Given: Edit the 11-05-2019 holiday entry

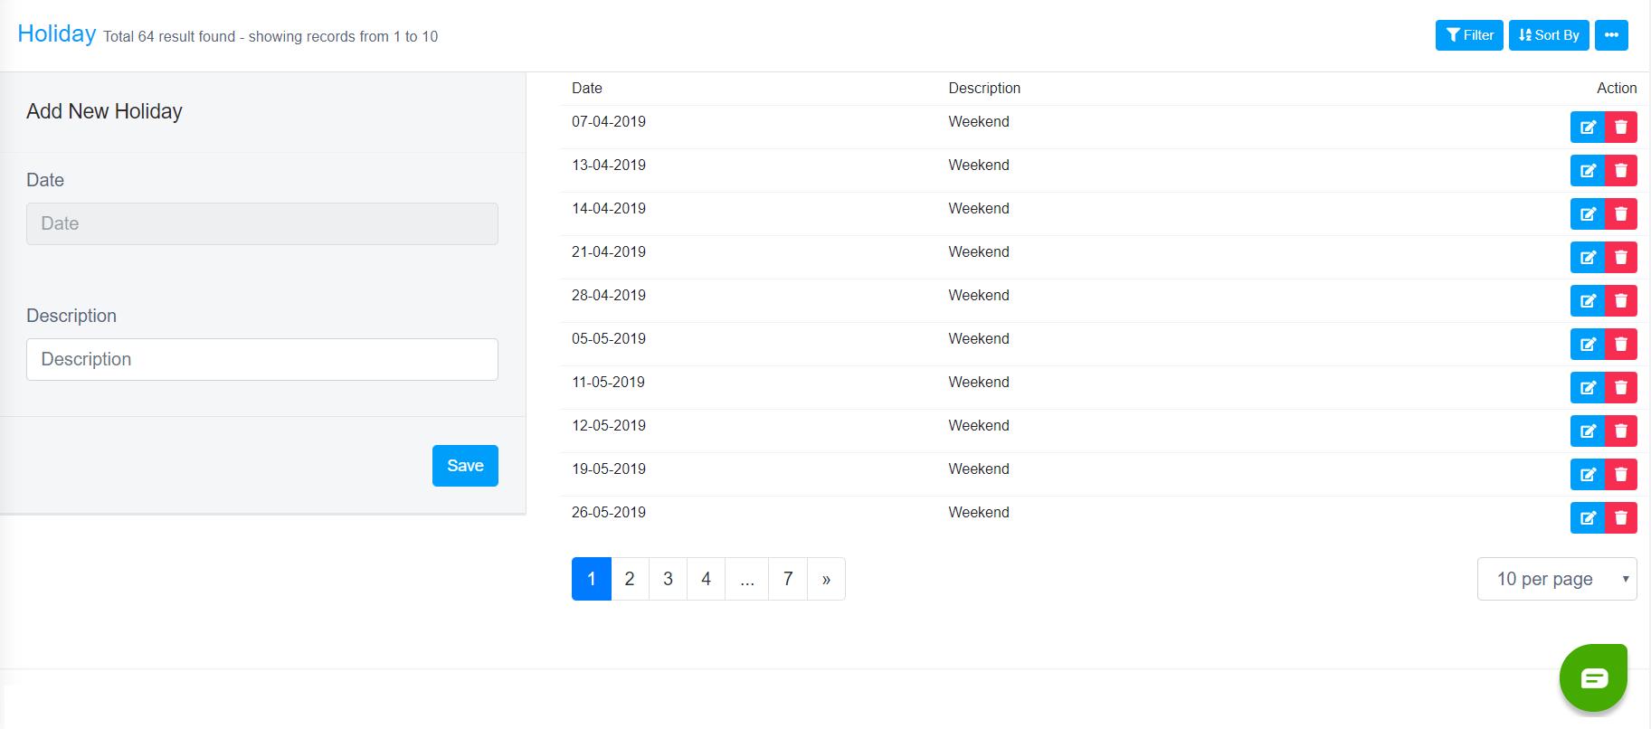Looking at the screenshot, I should pyautogui.click(x=1587, y=388).
